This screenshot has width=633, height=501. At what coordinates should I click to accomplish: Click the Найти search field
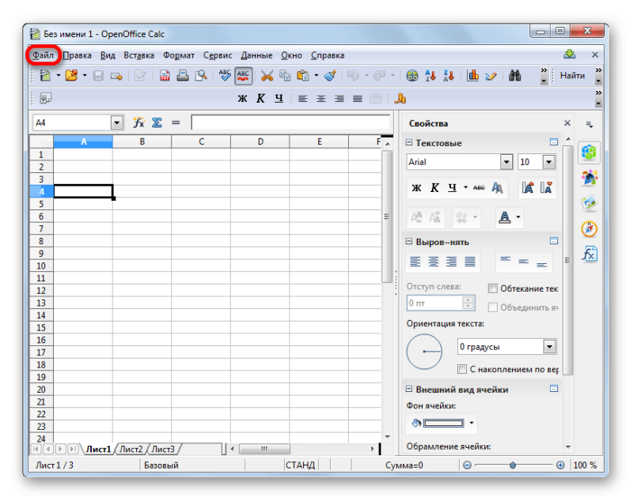572,75
